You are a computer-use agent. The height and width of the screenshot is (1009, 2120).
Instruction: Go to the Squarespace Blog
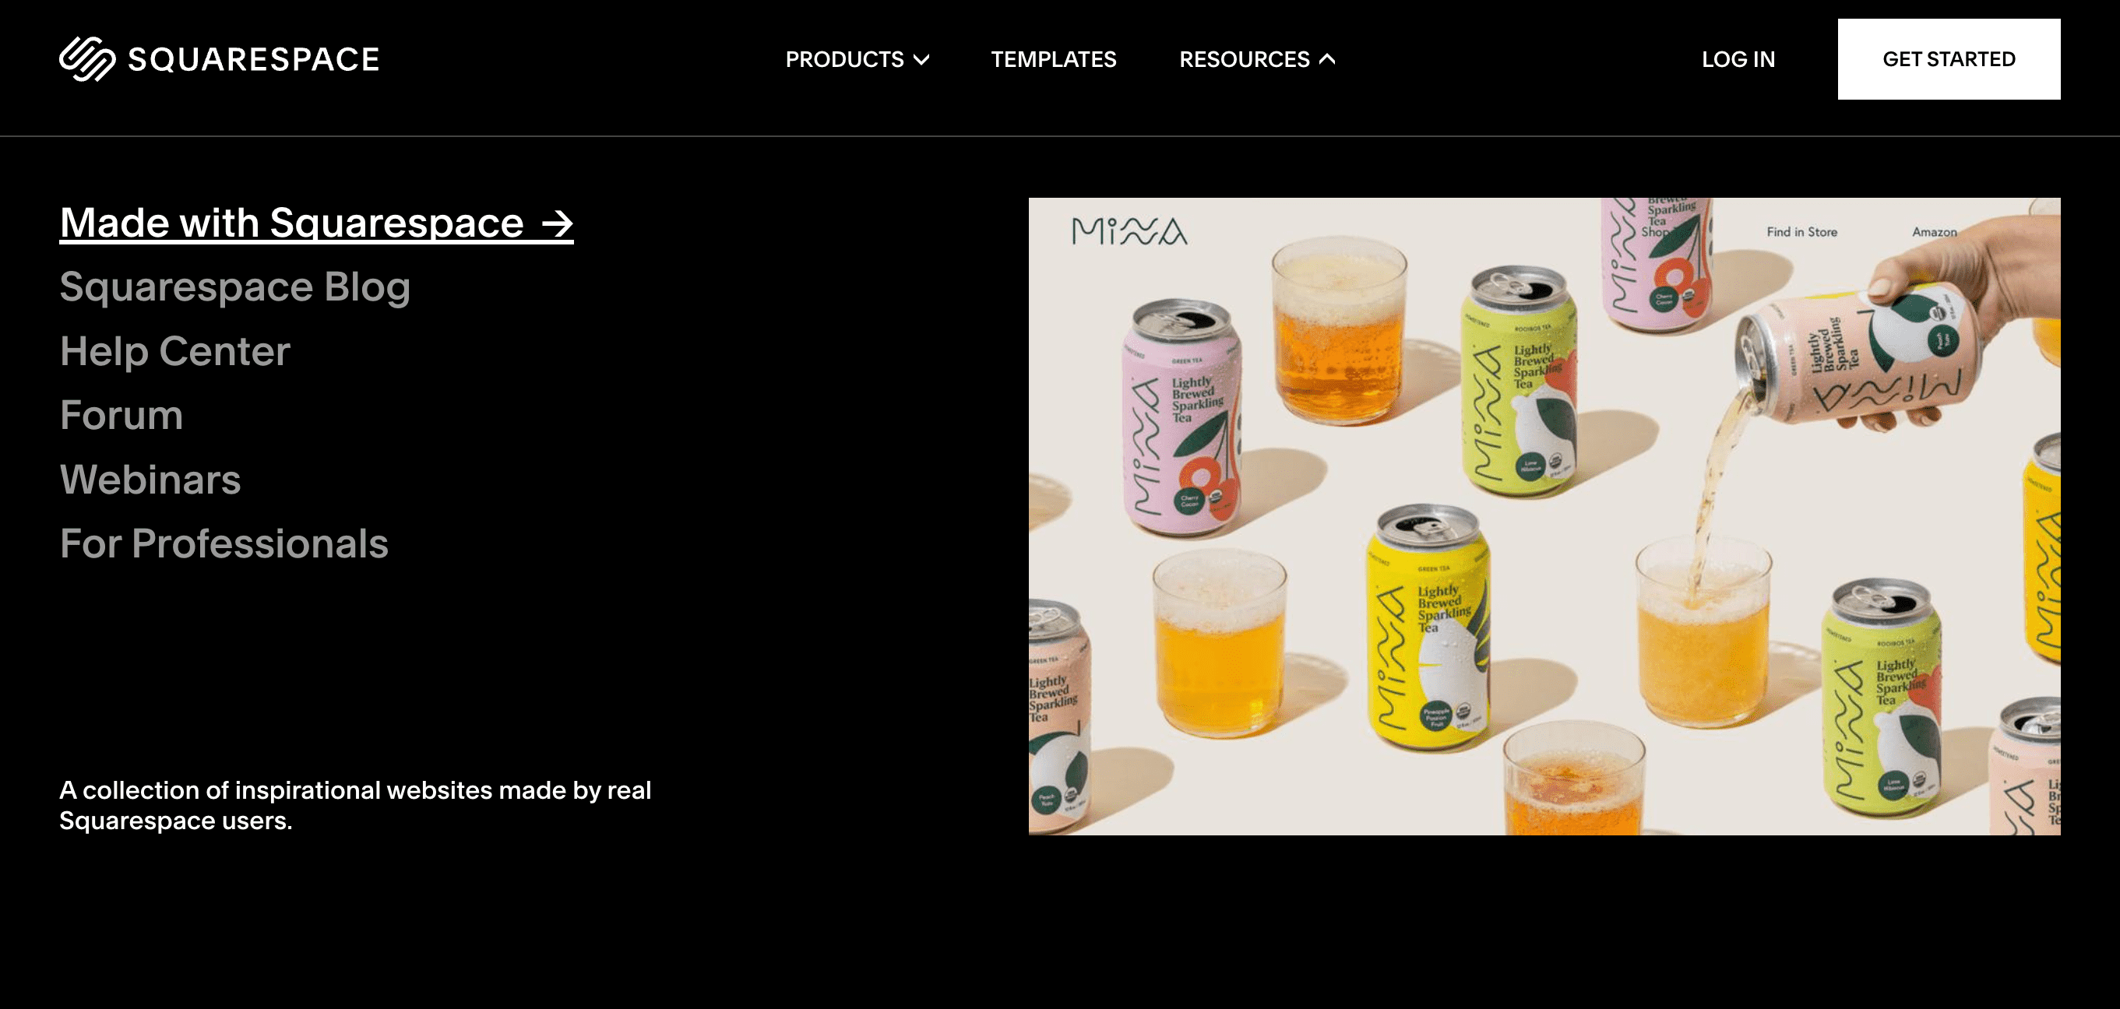(234, 287)
